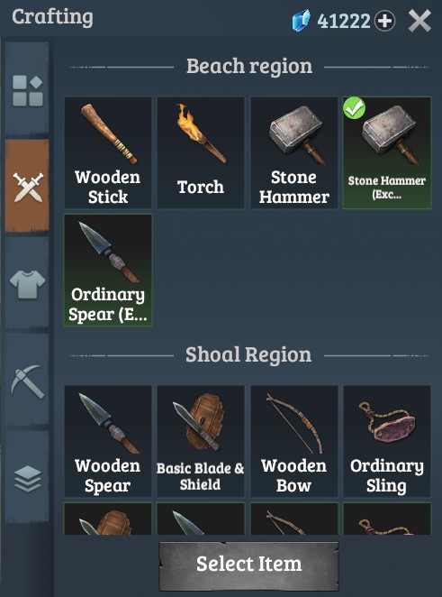Click the Select Item button
Image resolution: width=442 pixels, height=597 pixels.
tap(248, 565)
